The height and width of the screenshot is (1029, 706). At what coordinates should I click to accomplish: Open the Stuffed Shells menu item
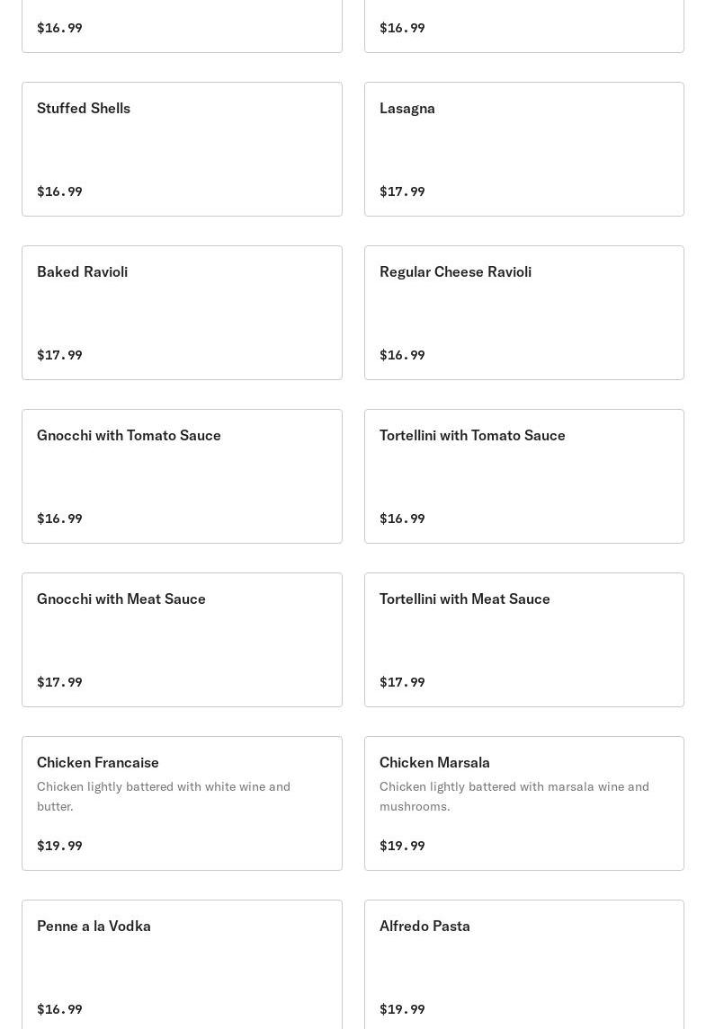pos(182,149)
